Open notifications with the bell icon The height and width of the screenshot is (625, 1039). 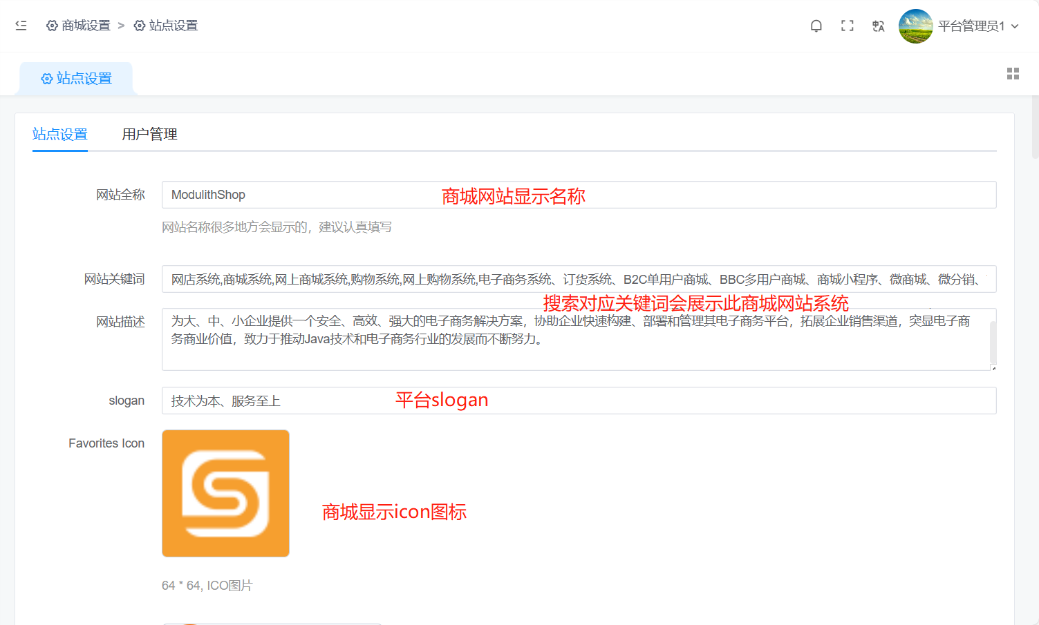point(816,26)
